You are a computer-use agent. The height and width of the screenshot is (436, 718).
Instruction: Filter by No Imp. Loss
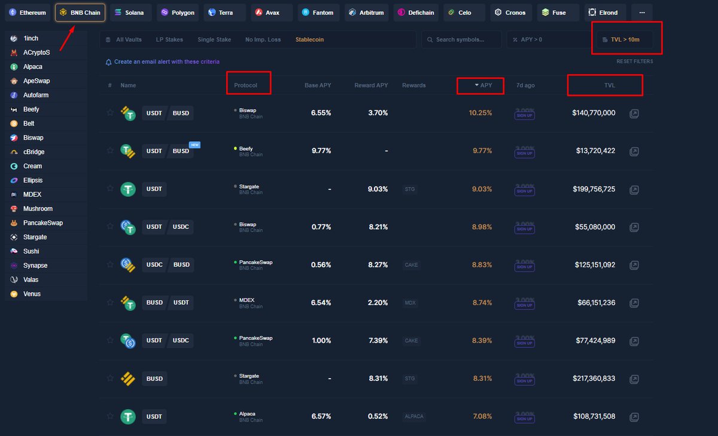[263, 39]
